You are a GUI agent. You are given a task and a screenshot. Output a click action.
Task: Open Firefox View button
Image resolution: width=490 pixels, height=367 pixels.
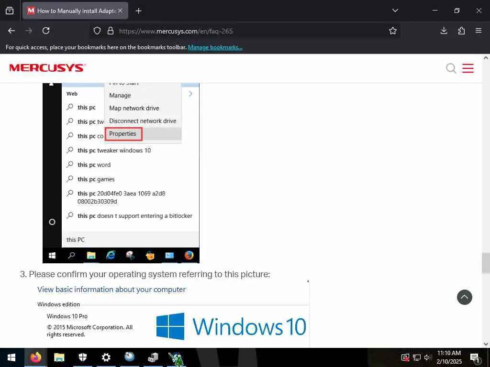10,11
